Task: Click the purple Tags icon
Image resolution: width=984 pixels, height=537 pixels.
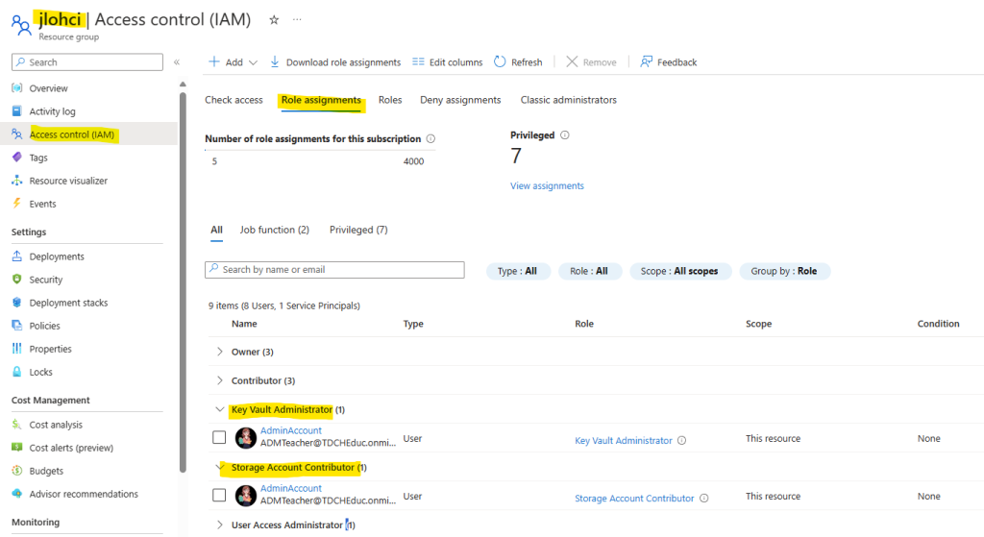Action: point(17,158)
